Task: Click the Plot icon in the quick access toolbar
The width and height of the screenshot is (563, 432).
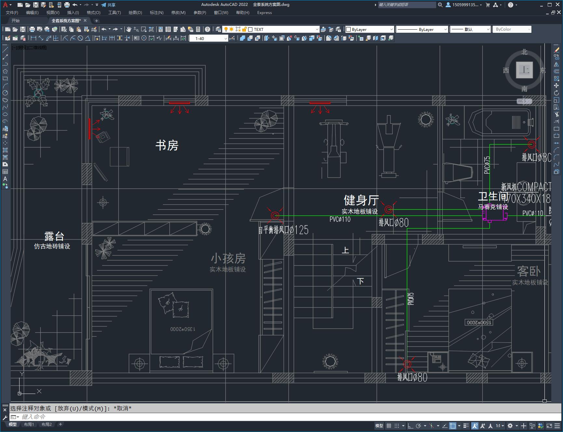Action: (x=67, y=5)
